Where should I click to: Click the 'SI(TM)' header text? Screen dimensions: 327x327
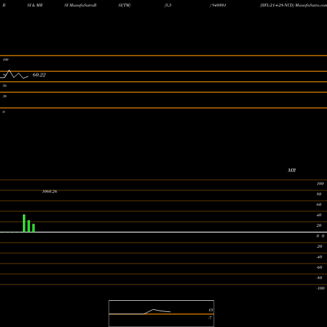coord(124,5)
